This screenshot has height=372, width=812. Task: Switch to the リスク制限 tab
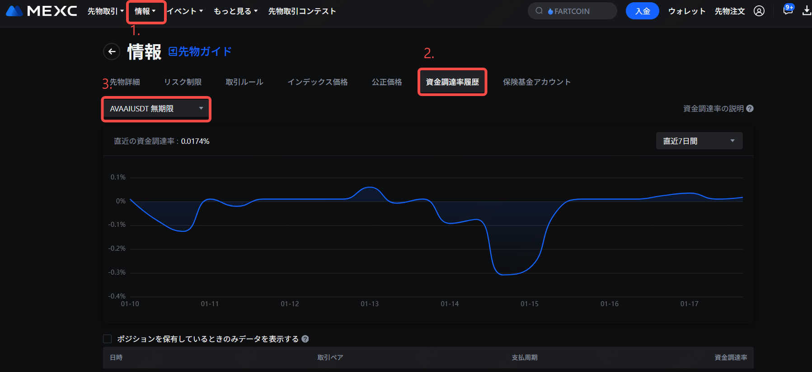tap(183, 82)
